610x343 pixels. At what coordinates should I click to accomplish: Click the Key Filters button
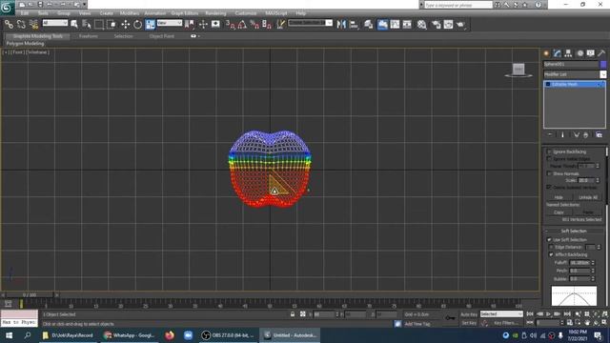[505, 323]
